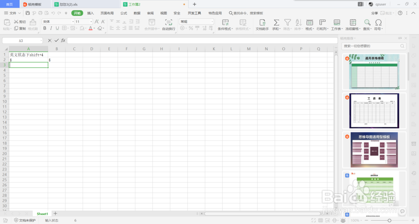Viewport: 419px width, 224px height.
Task: Click the formula bar input area
Action: [202, 41]
